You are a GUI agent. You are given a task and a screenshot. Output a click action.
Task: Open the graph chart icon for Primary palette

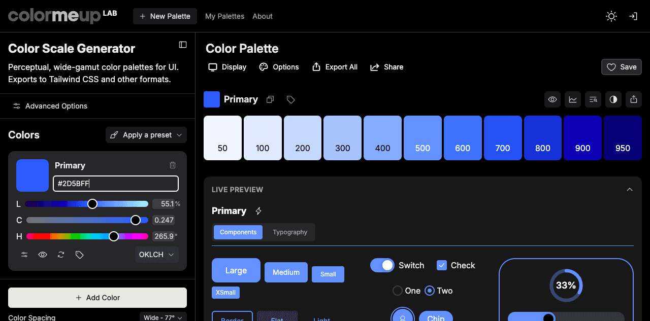coord(573,99)
